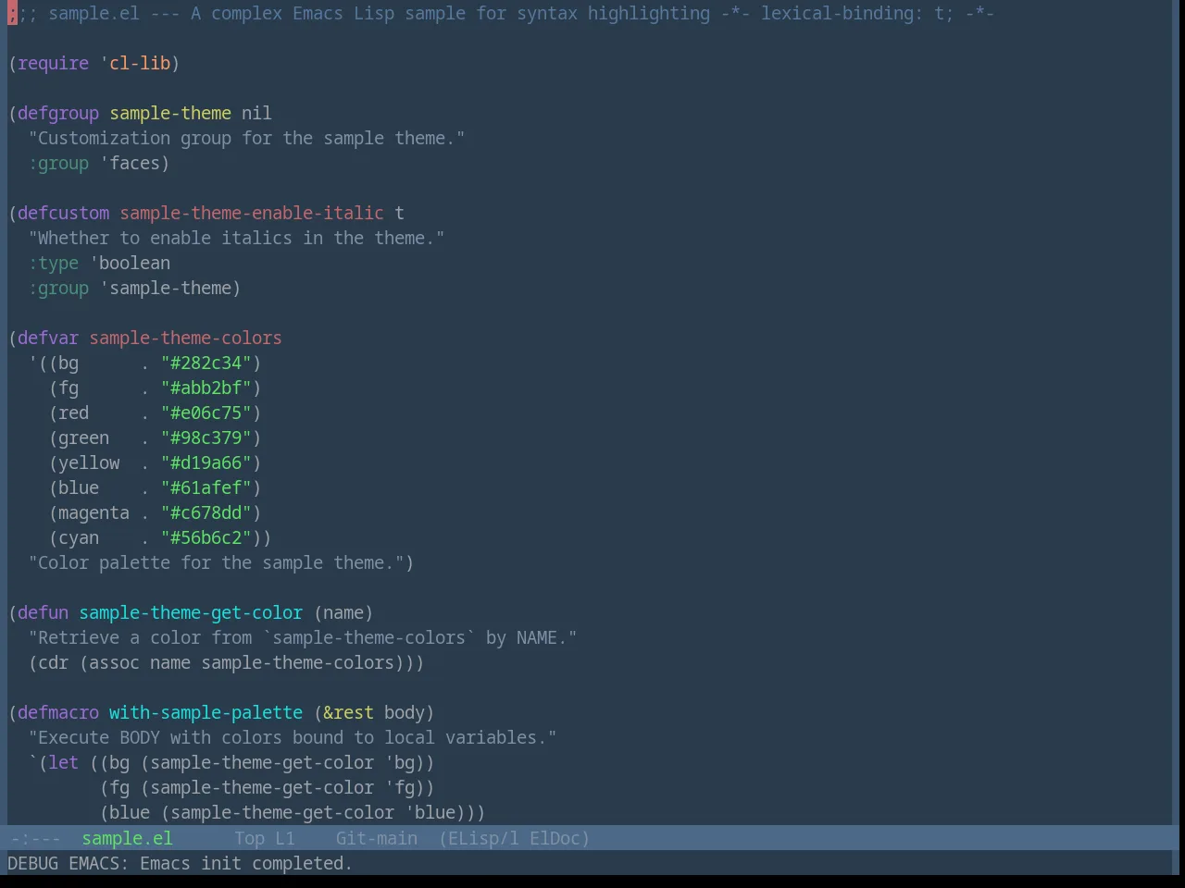The width and height of the screenshot is (1185, 888).
Task: Click the defcustom keyword
Action: click(63, 213)
